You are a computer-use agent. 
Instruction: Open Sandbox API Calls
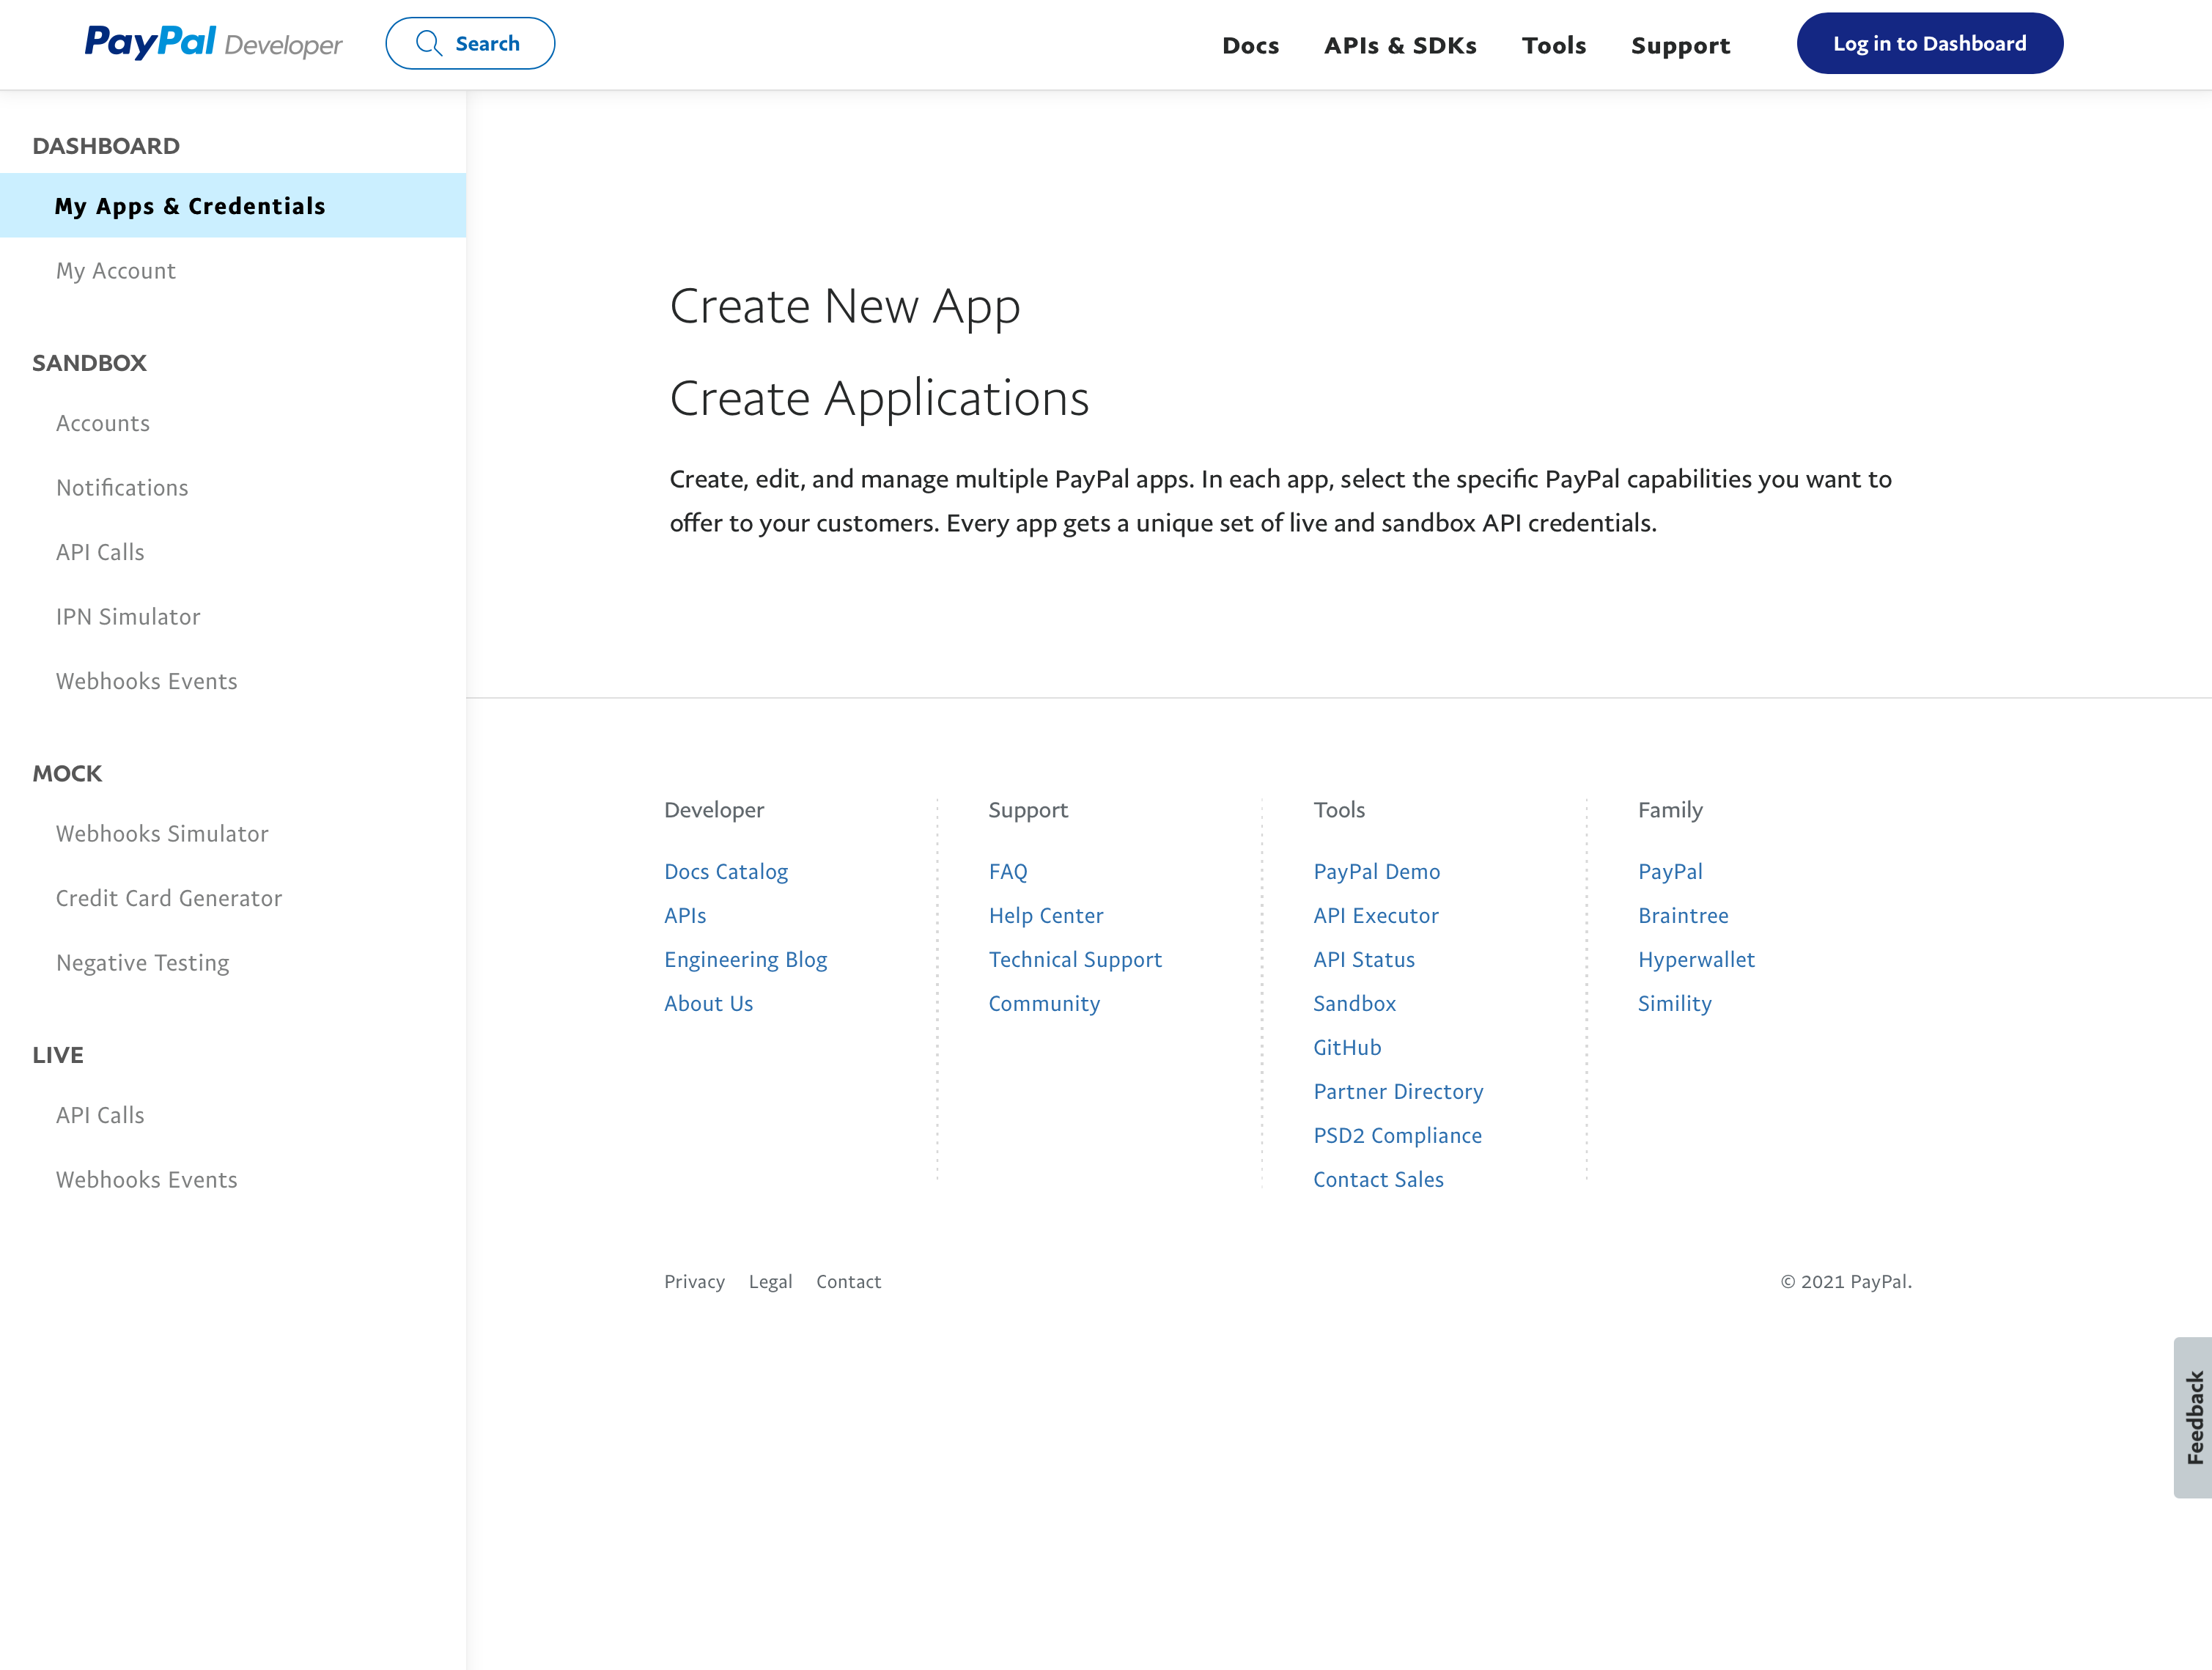[100, 552]
